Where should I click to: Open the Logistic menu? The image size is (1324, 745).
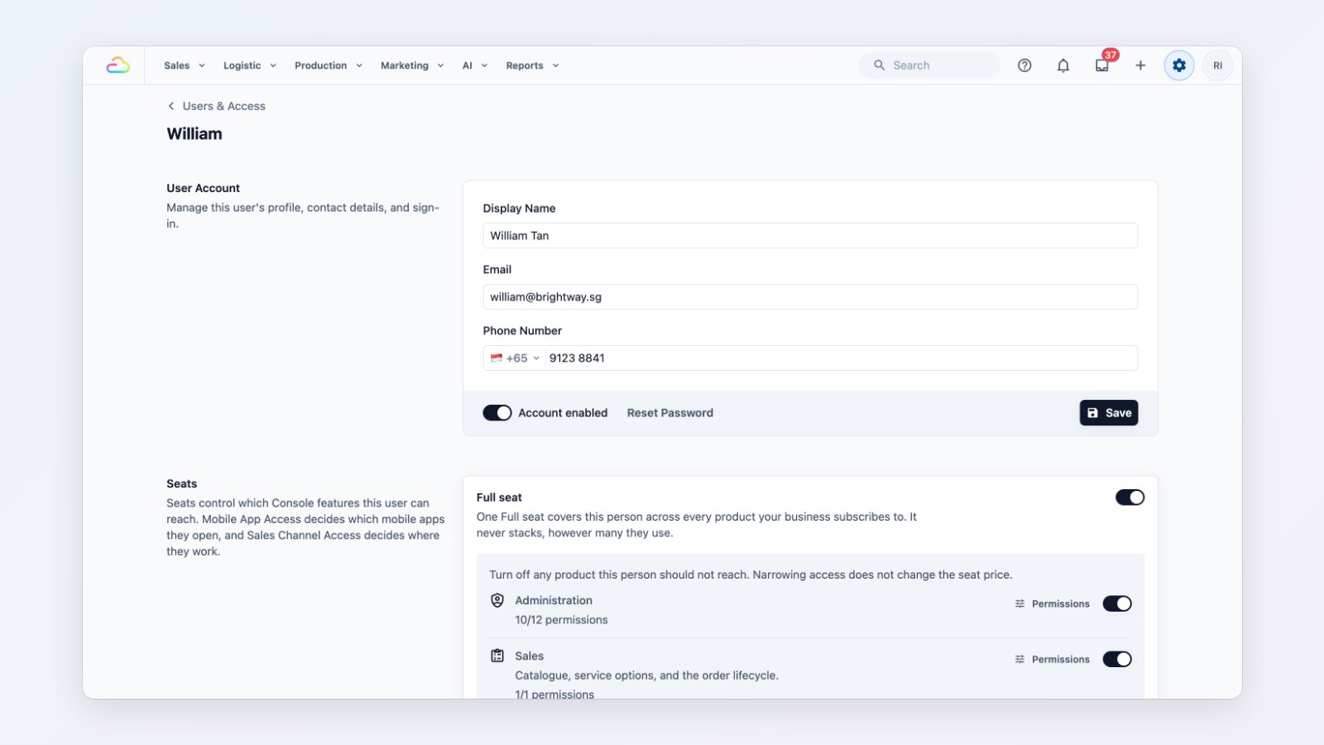250,65
